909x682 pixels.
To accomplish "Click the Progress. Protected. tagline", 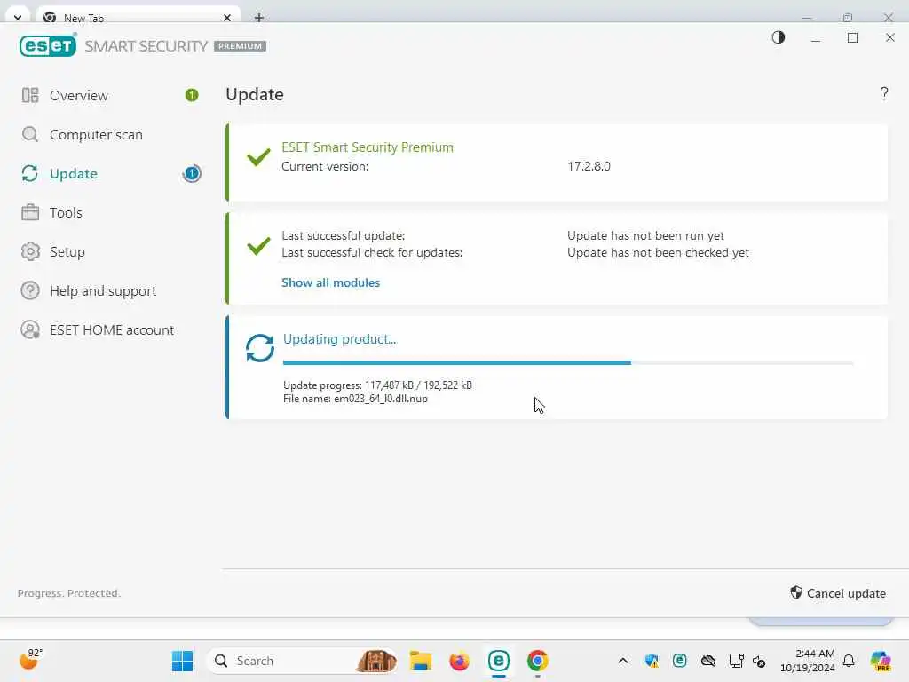I will tap(69, 593).
